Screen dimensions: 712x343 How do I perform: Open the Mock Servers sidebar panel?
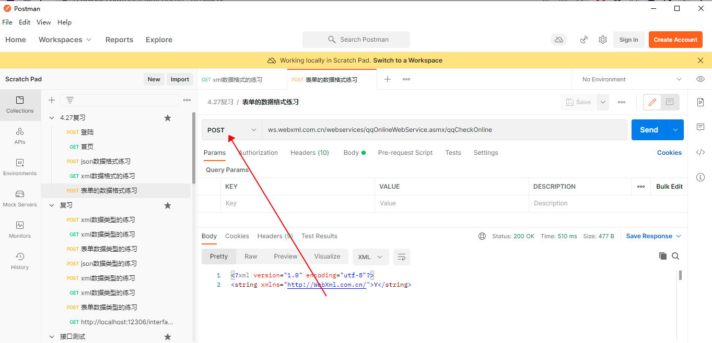pos(20,199)
